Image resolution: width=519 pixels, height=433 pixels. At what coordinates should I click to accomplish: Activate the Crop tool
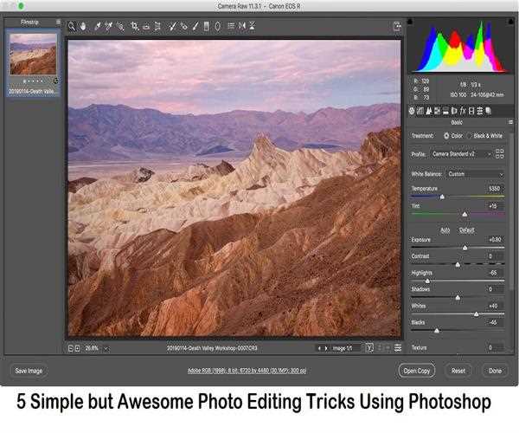coord(134,26)
